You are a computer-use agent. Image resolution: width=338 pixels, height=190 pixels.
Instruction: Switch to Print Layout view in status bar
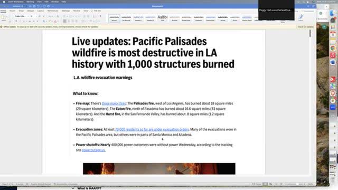(265, 184)
